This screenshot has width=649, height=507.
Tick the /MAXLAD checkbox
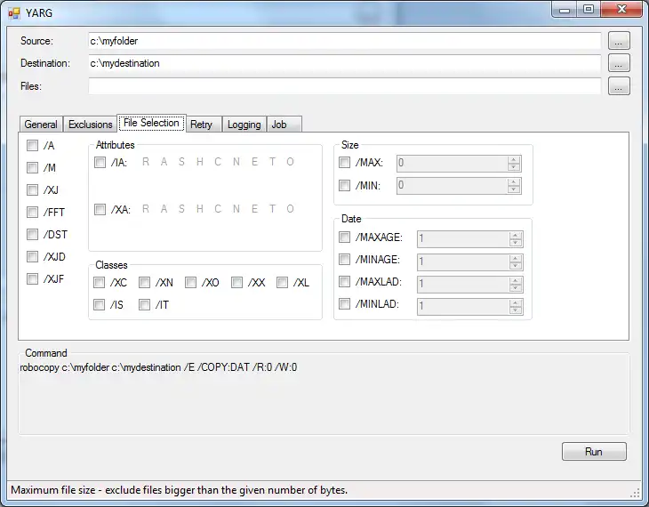tap(344, 282)
